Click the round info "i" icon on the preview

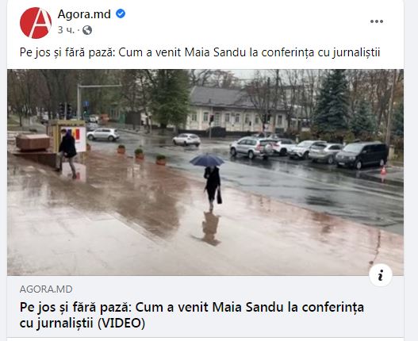coord(381,275)
